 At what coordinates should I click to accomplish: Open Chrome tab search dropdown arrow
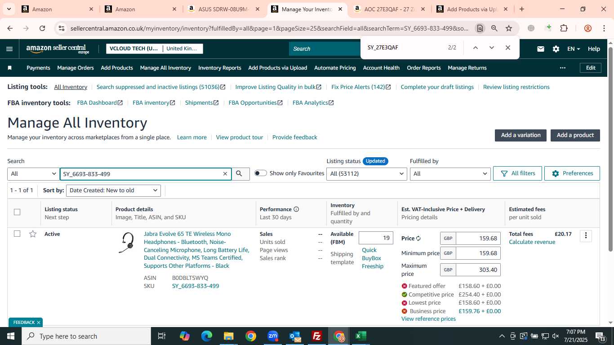coord(9,9)
